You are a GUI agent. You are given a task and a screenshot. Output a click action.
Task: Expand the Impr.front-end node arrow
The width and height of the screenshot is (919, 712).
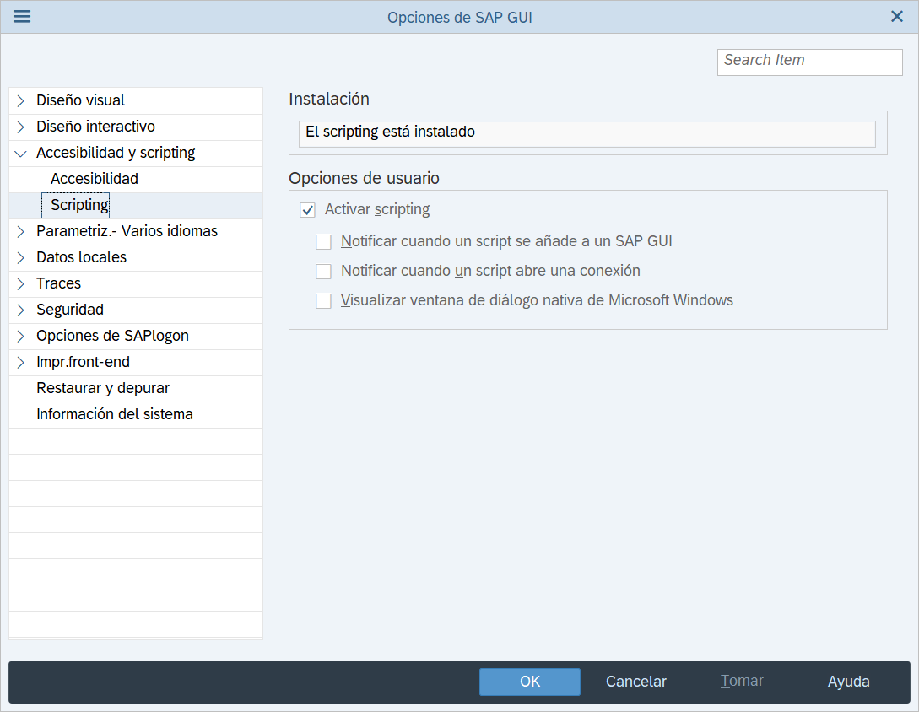tap(21, 363)
